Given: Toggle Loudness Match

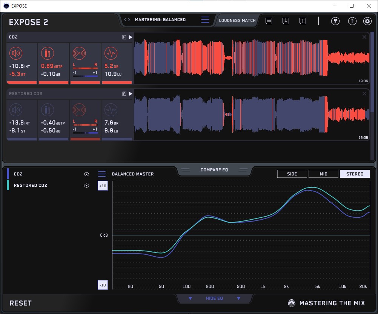Looking at the screenshot, I should click(x=237, y=20).
